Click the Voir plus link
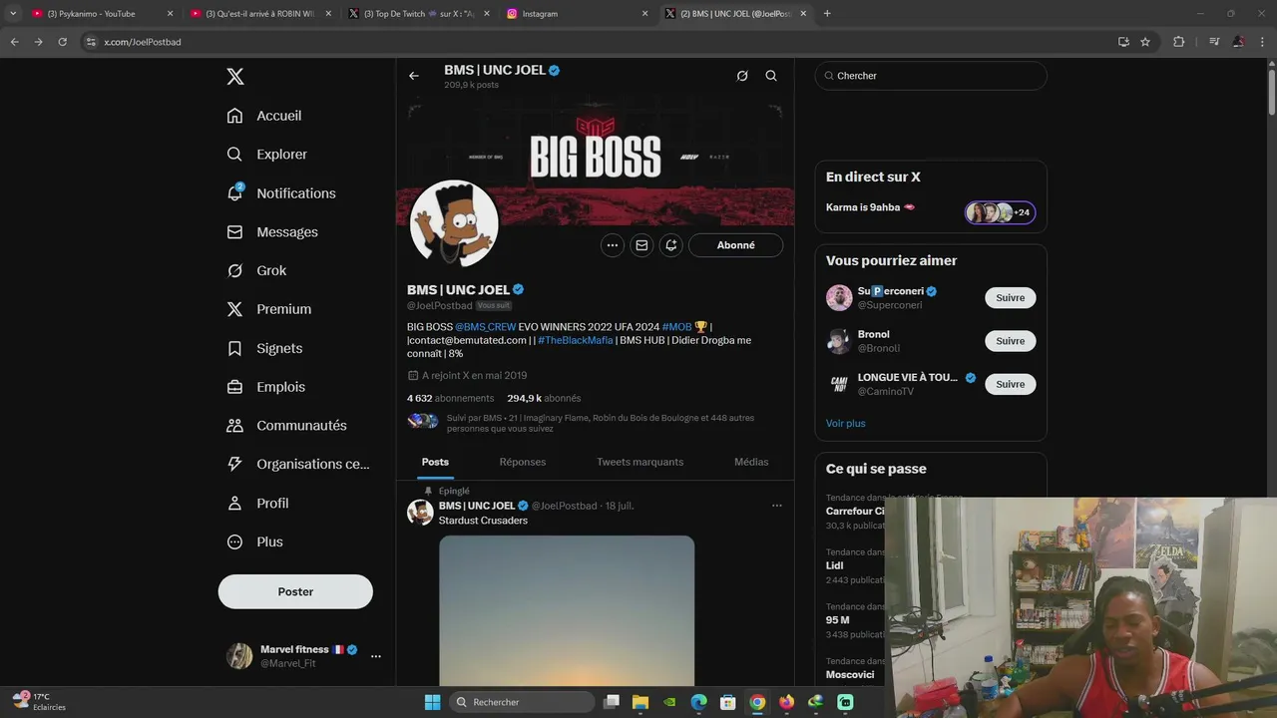The height and width of the screenshot is (718, 1277). pos(845,424)
